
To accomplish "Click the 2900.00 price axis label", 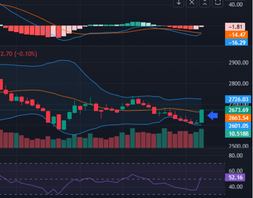I will [238, 62].
